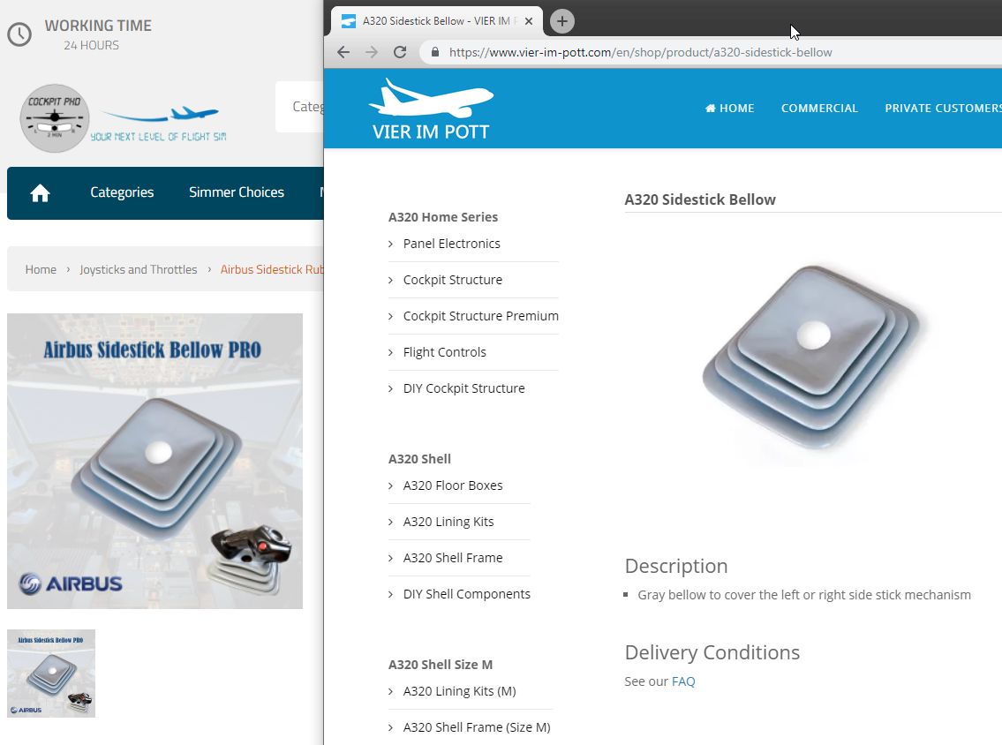Reload the page with refresh icon
1002x745 pixels.
400,52
